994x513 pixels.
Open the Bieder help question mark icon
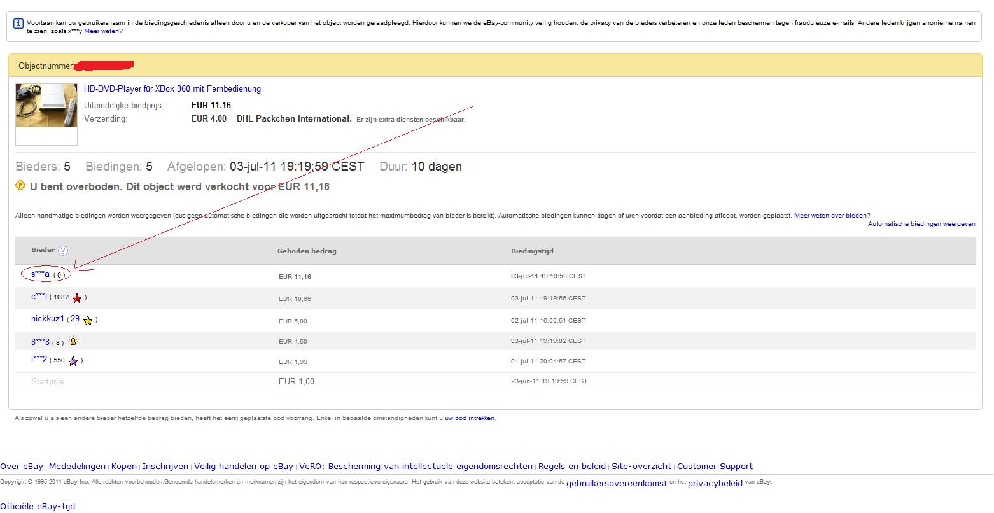(63, 251)
